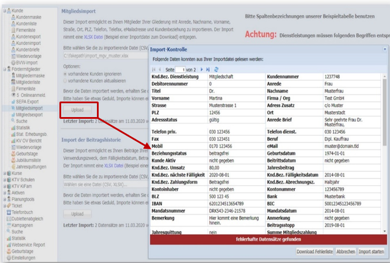390x263 pixels.
Task: Expand the Kurse tree node
Action: [x=5, y=173]
